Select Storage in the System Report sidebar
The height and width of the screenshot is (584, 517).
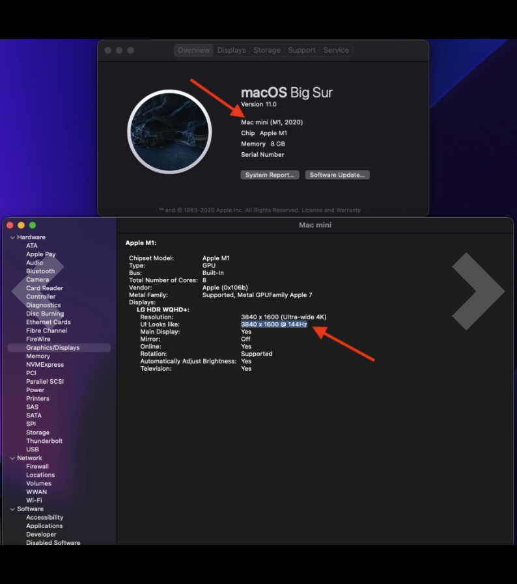point(38,432)
